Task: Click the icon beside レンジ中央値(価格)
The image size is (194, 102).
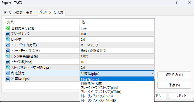Action: coord(8,56)
